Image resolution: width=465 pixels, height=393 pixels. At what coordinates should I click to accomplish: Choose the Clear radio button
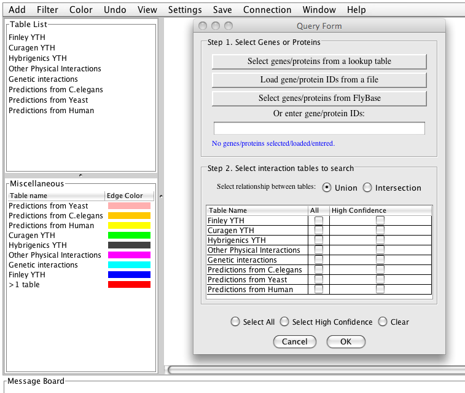point(383,322)
